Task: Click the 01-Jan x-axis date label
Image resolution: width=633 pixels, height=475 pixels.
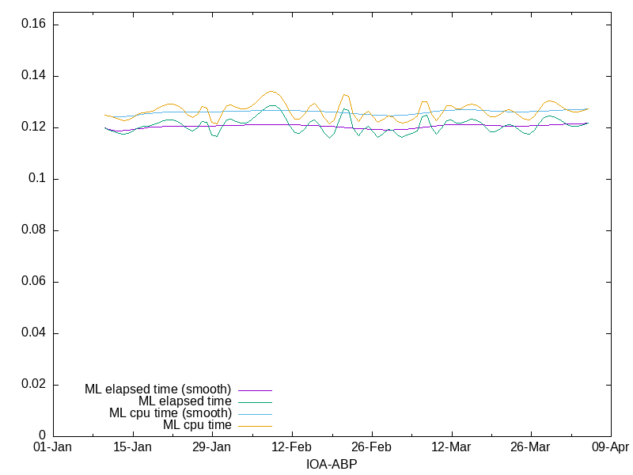Action: pos(53,447)
